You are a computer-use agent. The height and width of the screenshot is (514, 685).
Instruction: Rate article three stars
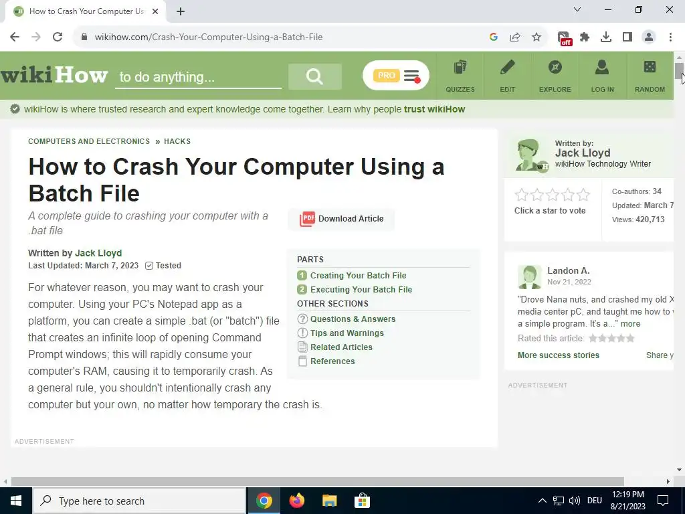[552, 195]
